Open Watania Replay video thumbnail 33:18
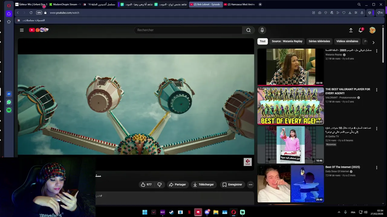 tap(291, 67)
